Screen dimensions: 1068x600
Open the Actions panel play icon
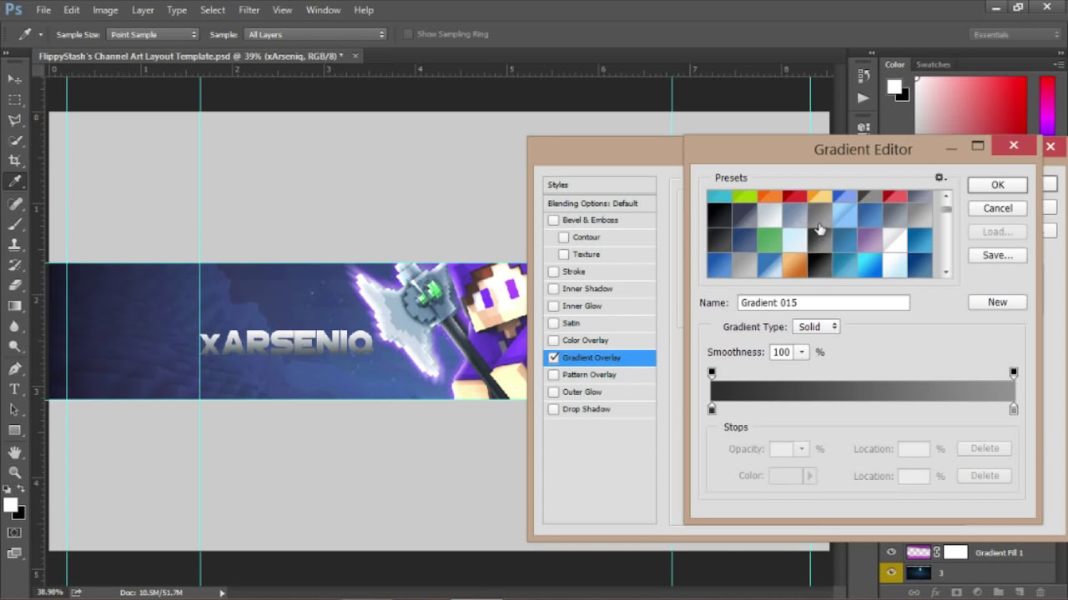pos(863,97)
